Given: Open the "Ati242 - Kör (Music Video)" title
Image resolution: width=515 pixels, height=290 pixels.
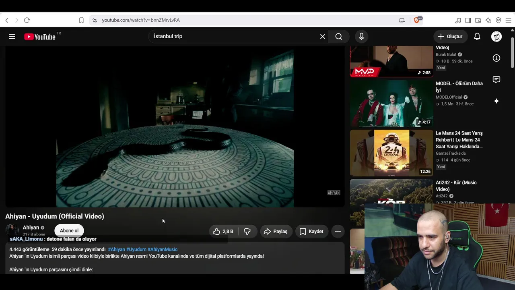Looking at the screenshot, I should point(456,186).
